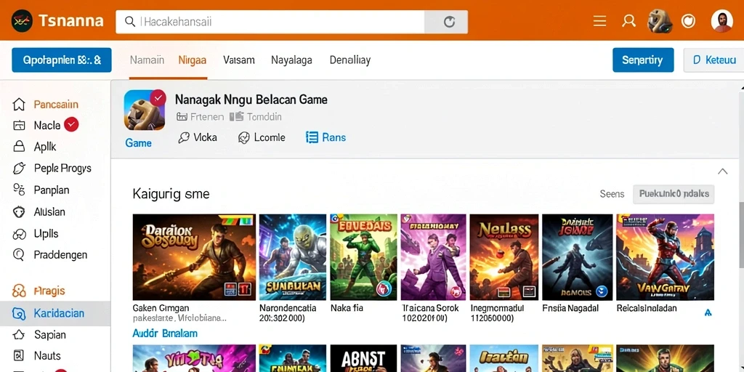Image resolution: width=744 pixels, height=372 pixels.
Task: Open the Nelass game thumbnail
Action: [504, 257]
